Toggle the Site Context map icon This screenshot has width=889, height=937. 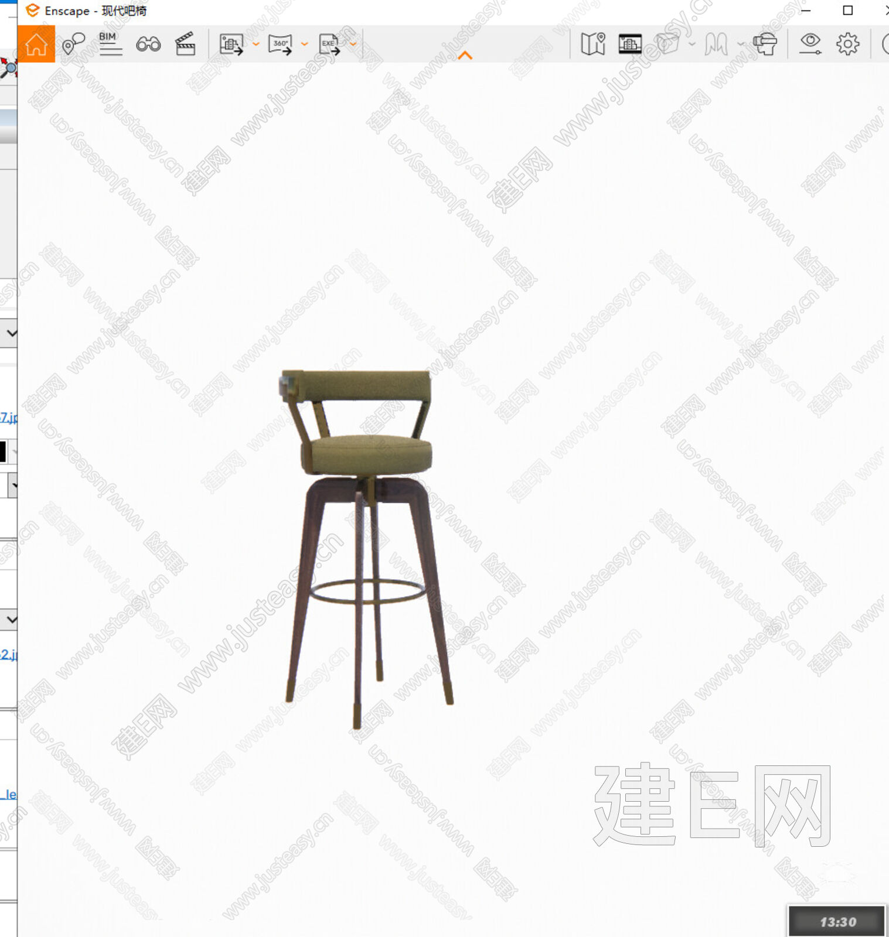coord(593,44)
